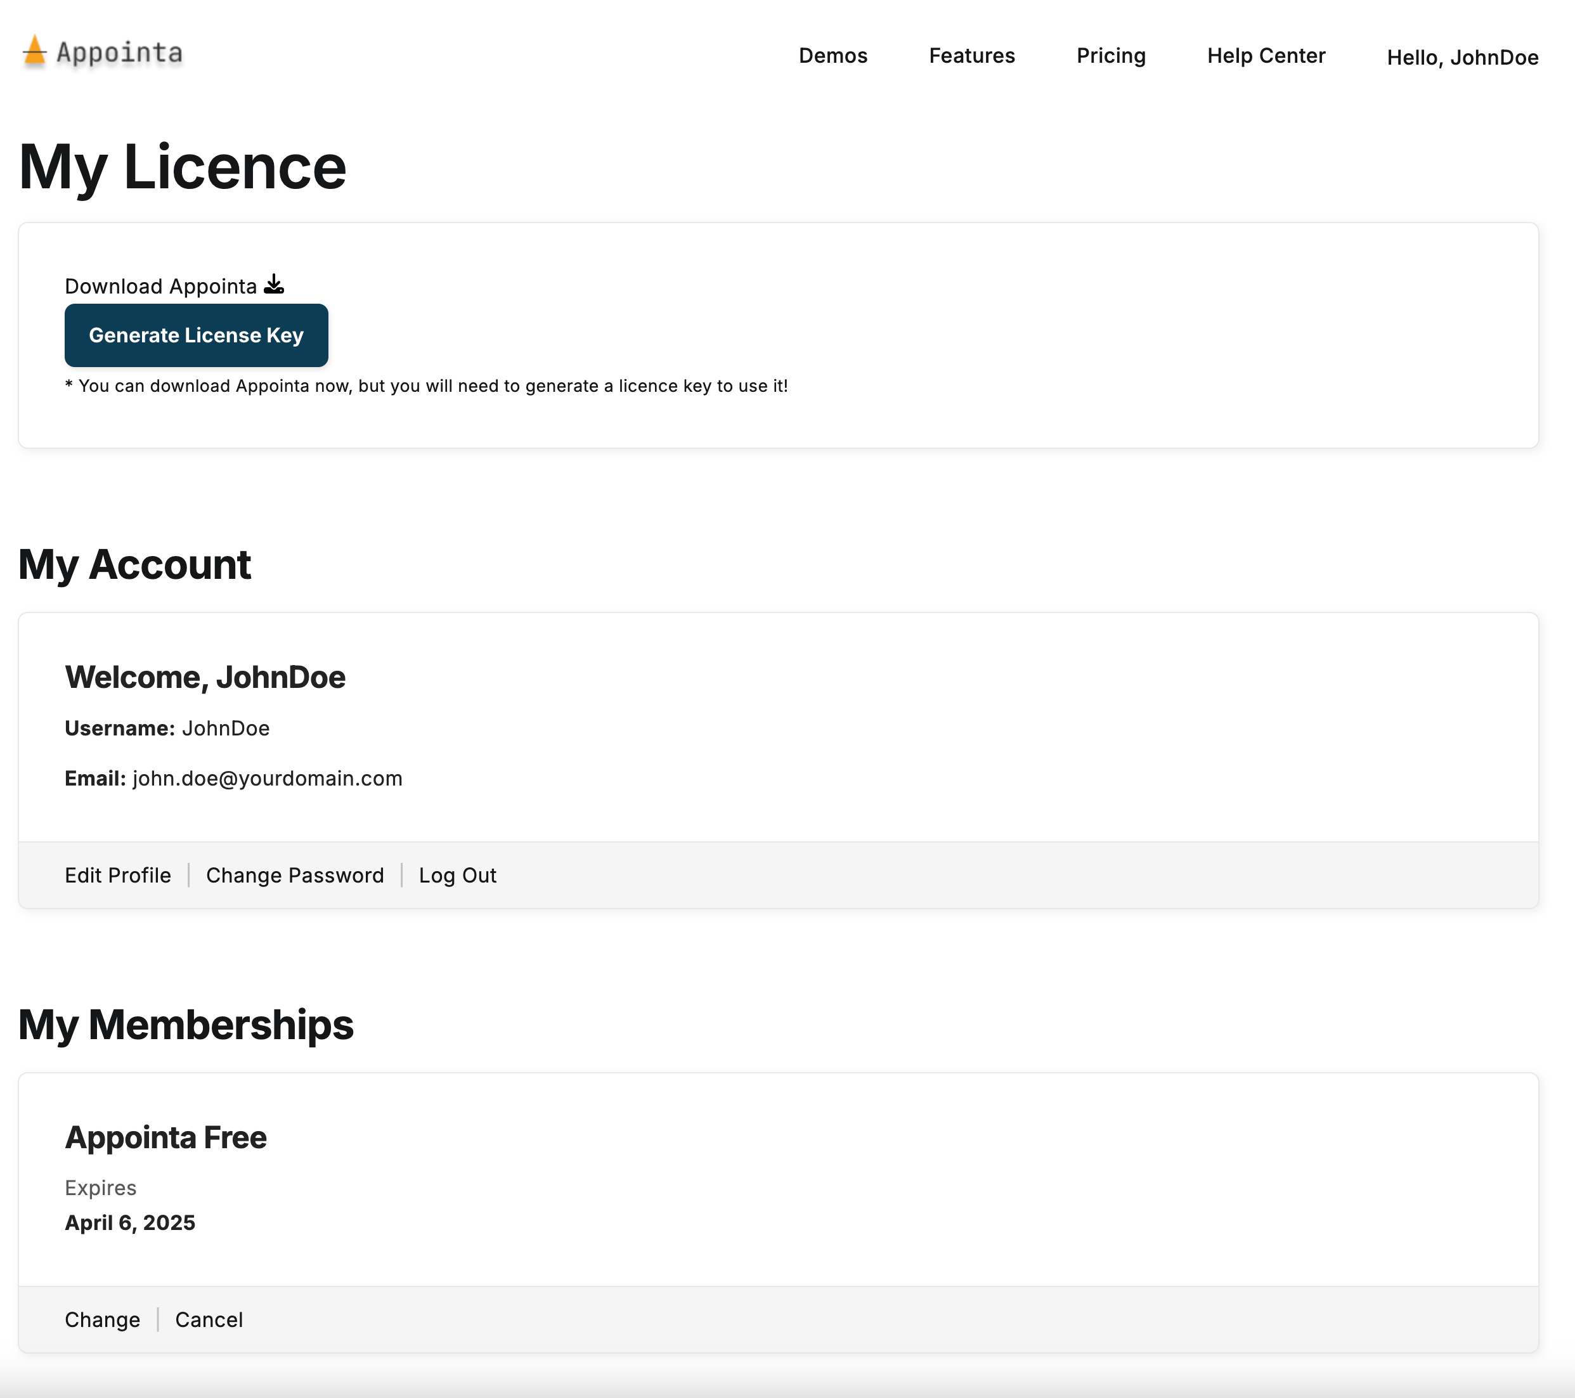This screenshot has height=1398, width=1575.
Task: Go to the Features page
Action: point(971,56)
